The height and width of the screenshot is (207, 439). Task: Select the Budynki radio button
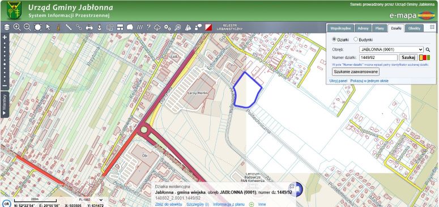(356, 40)
